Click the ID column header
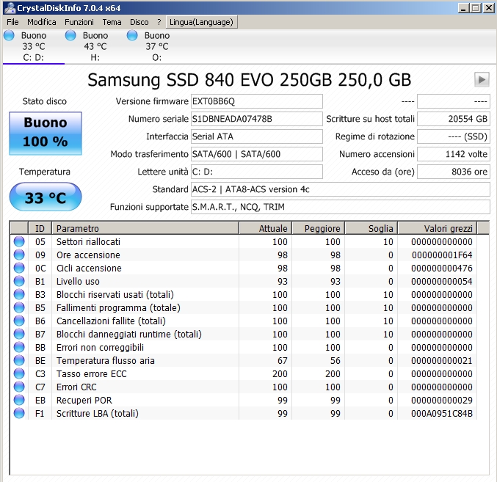497x482 pixels. point(40,228)
